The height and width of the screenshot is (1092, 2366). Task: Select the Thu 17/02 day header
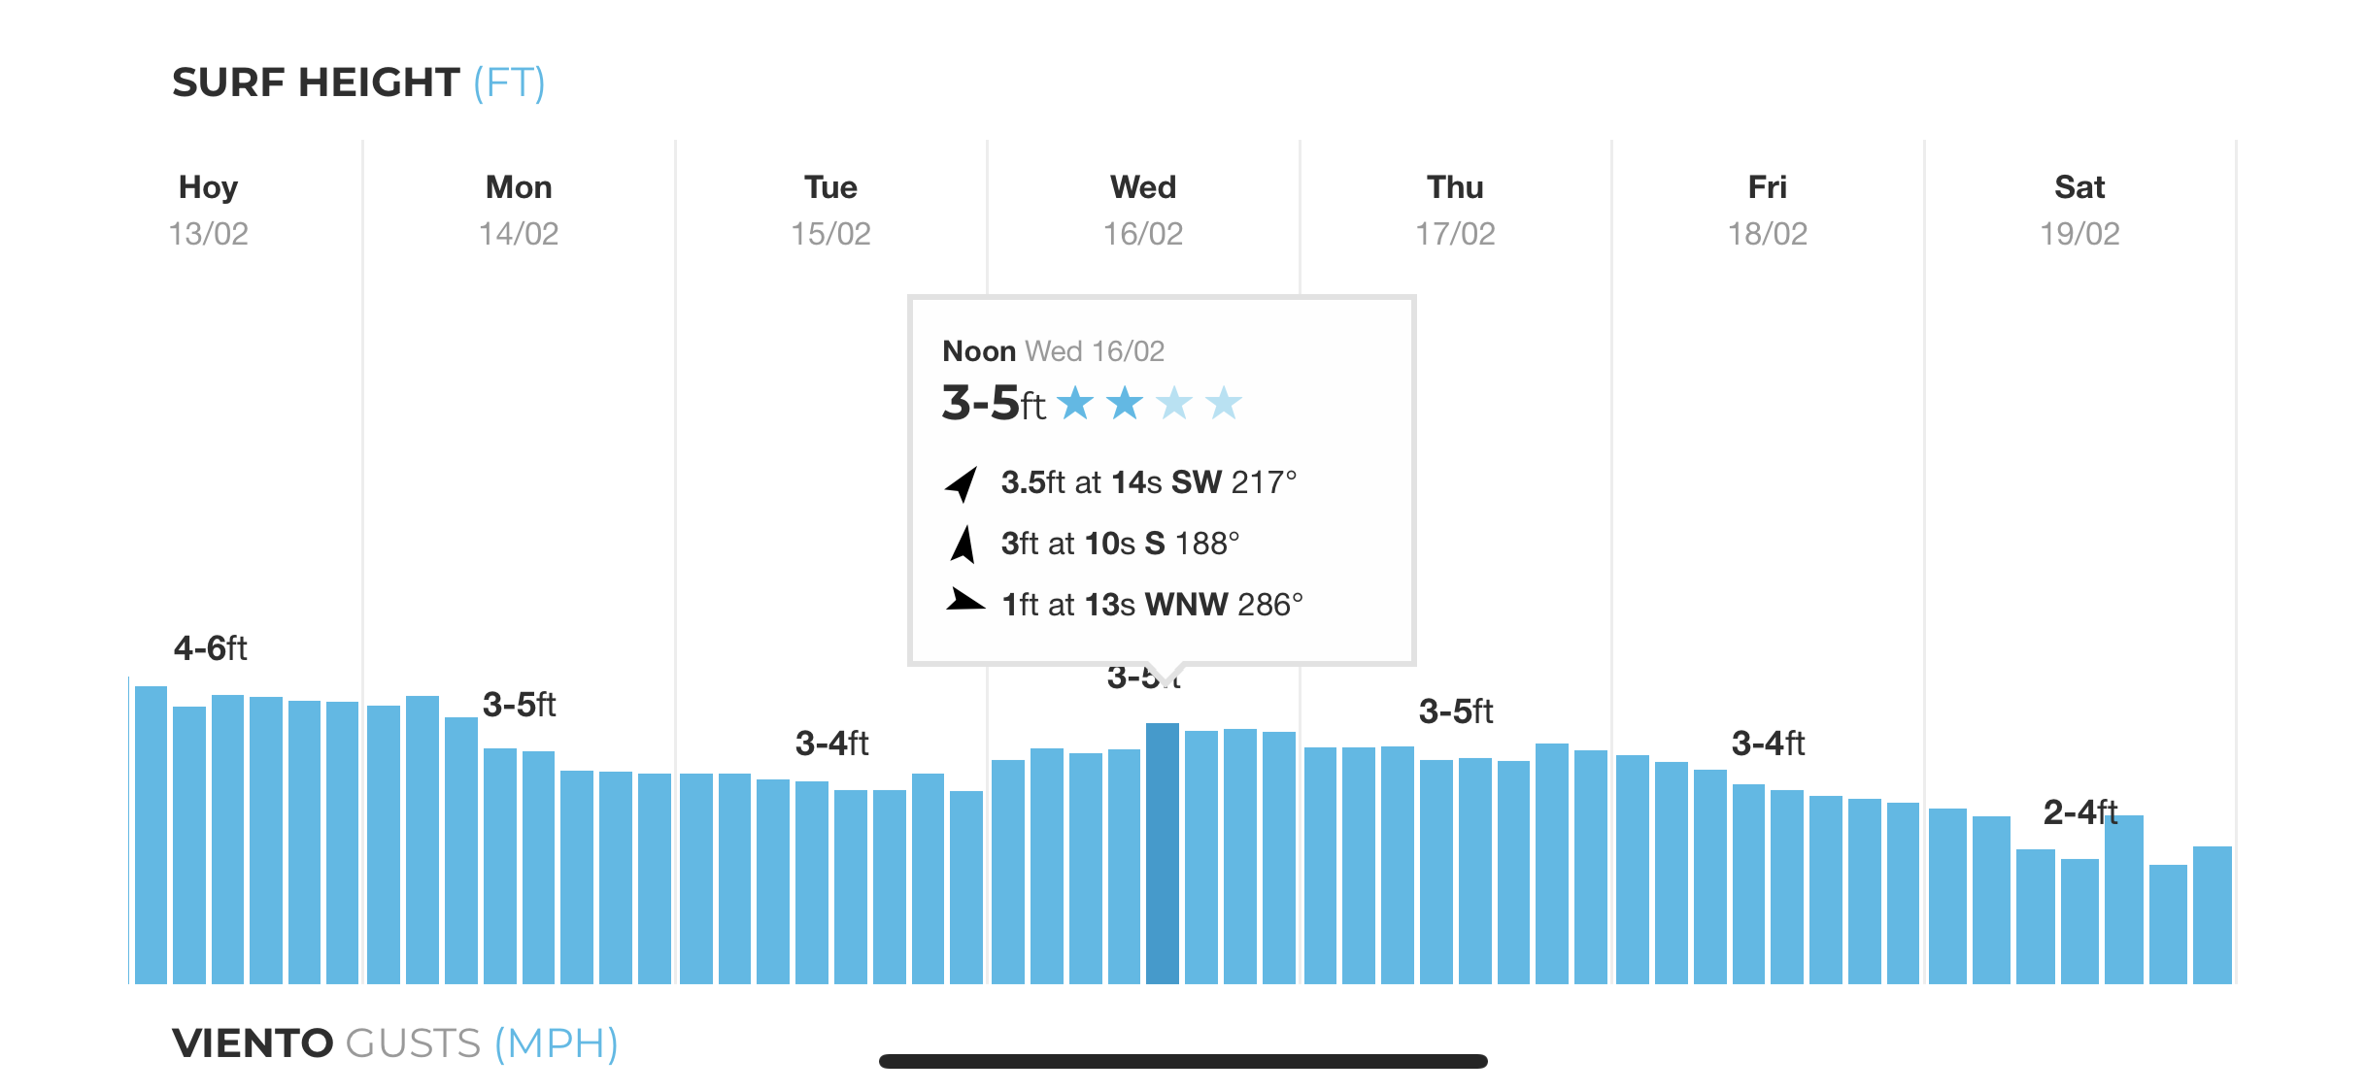coord(1455,210)
